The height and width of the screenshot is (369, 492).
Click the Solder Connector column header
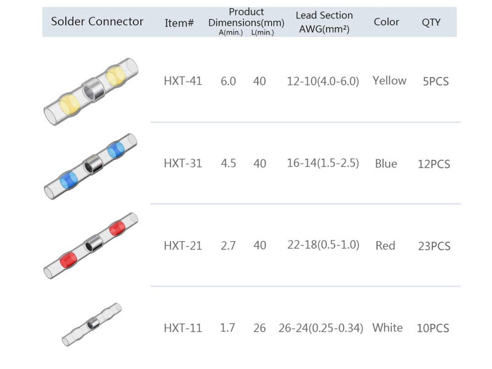click(97, 22)
